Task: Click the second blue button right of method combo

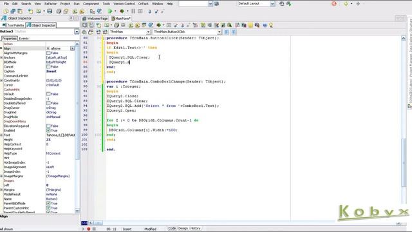Action: point(233,32)
